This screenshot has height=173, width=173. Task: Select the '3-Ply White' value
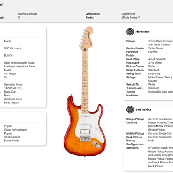tap(155, 63)
